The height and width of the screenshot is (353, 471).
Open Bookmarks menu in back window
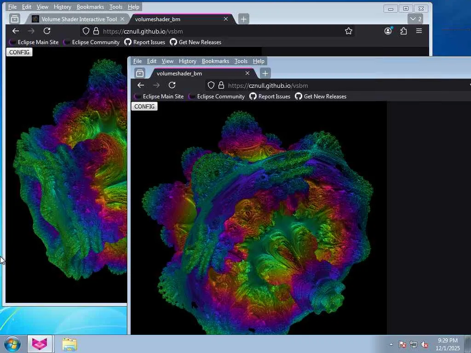pyautogui.click(x=90, y=6)
